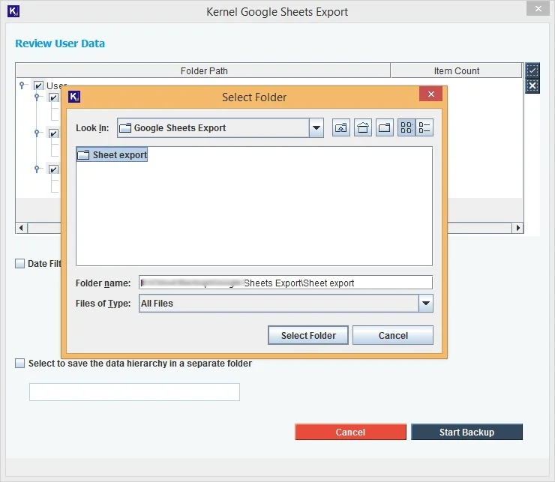Click the Select Folder button

click(308, 335)
